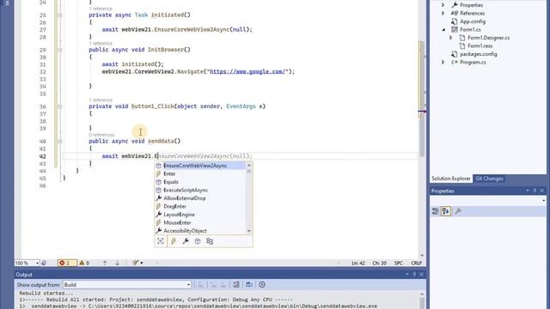550x309 pixels.
Task: Select EnsureCoreWebView2Async in the IntelliSense list
Action: (x=200, y=166)
